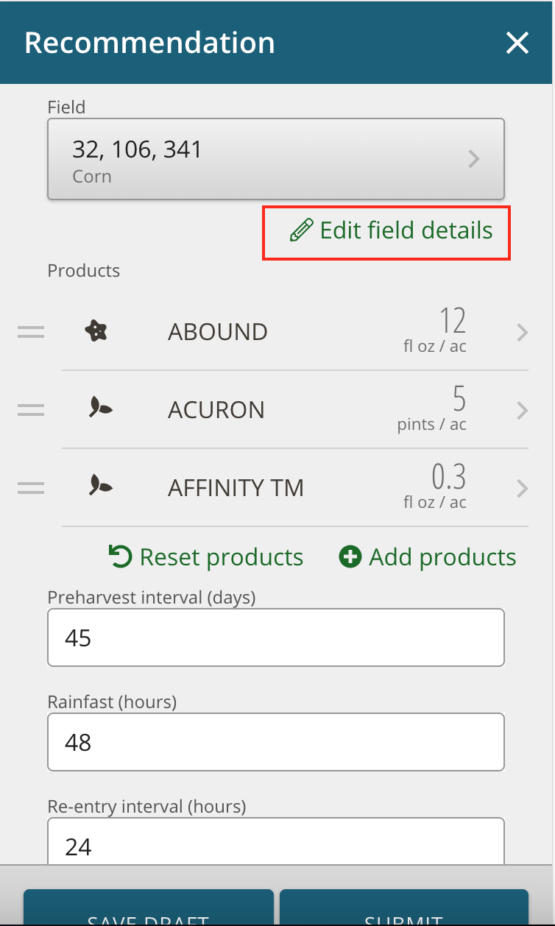The width and height of the screenshot is (555, 926).
Task: Focus the Re-entry interval (hours) field
Action: point(276,841)
